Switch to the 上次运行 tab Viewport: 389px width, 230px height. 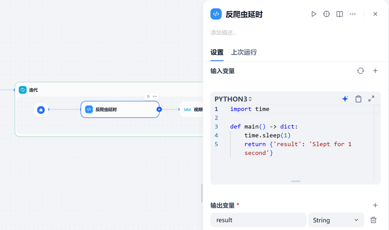pyautogui.click(x=244, y=52)
